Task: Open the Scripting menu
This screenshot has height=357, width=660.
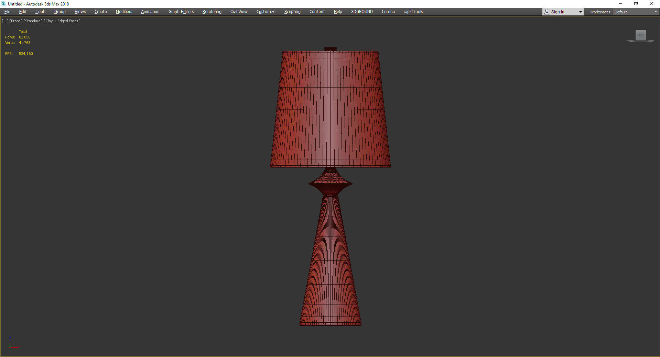Action: click(x=292, y=12)
